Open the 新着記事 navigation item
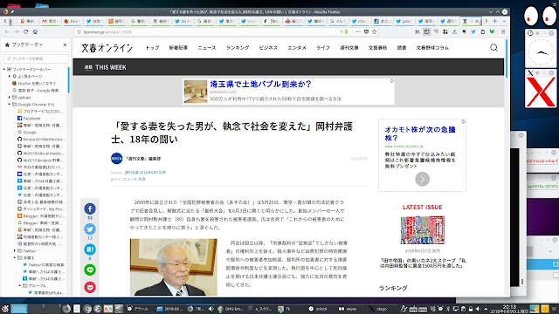 point(178,48)
